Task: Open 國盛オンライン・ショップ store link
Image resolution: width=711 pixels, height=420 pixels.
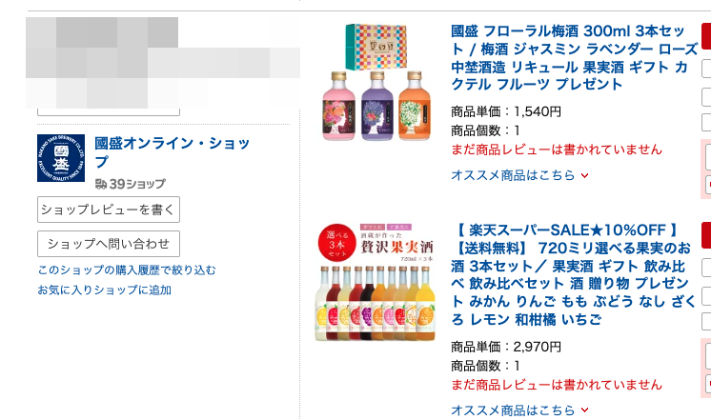Action: [173, 152]
